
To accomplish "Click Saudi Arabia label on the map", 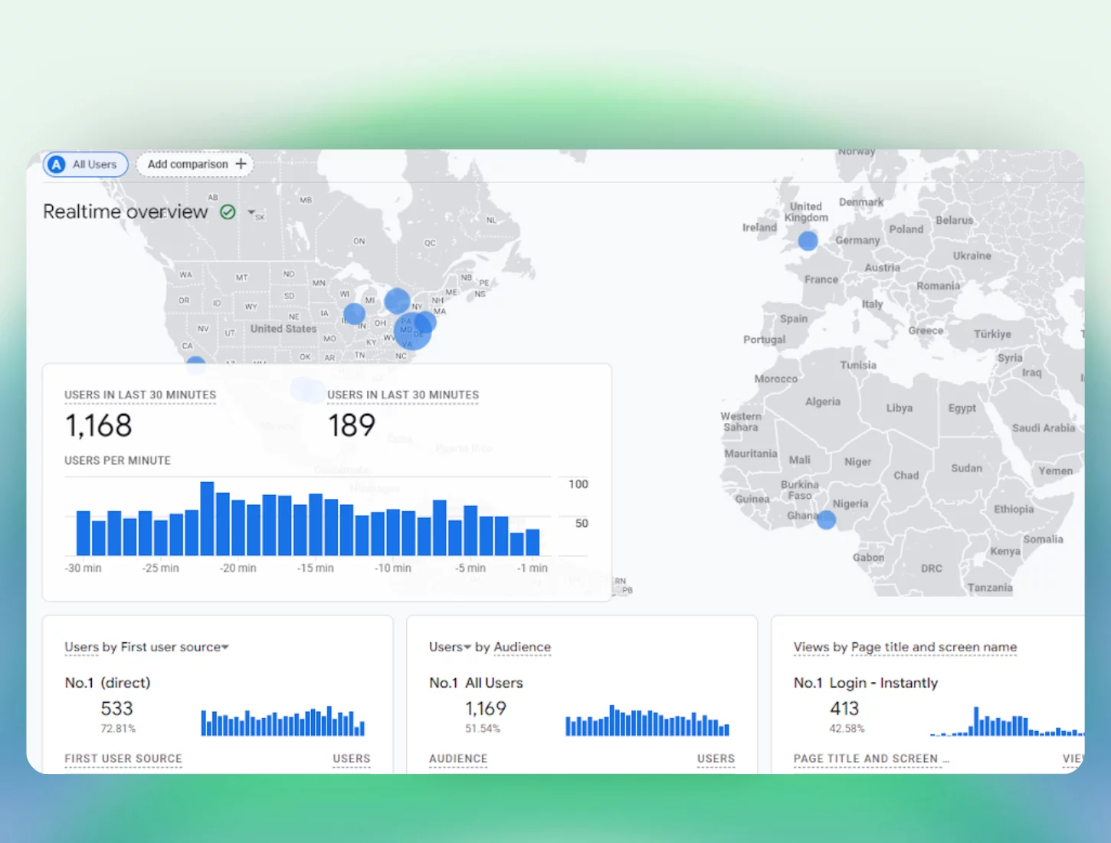I will coord(1043,428).
